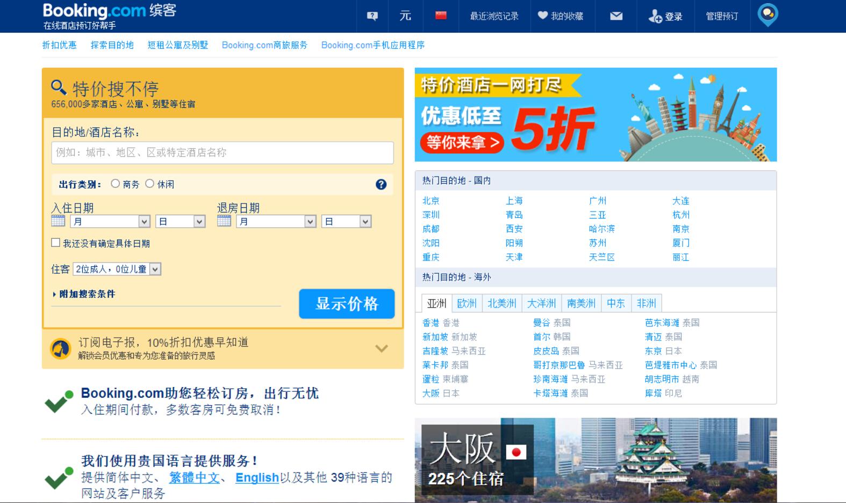846x503 pixels.
Task: Switch to 非洲 tab
Action: click(x=647, y=303)
